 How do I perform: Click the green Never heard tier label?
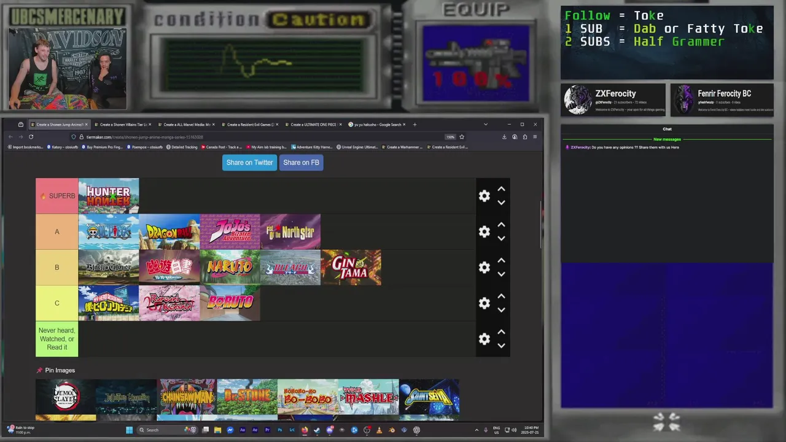[x=57, y=339]
